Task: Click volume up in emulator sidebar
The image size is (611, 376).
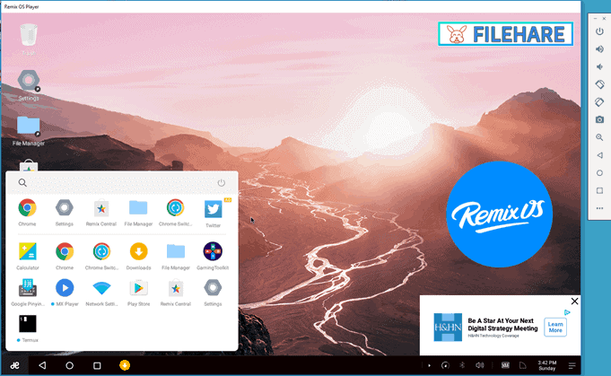Action: [599, 49]
